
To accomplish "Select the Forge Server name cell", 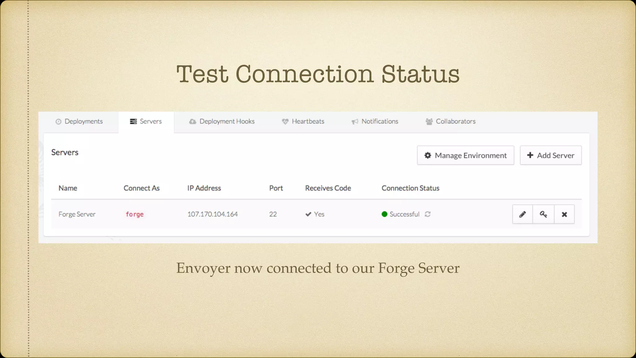I will pos(77,214).
